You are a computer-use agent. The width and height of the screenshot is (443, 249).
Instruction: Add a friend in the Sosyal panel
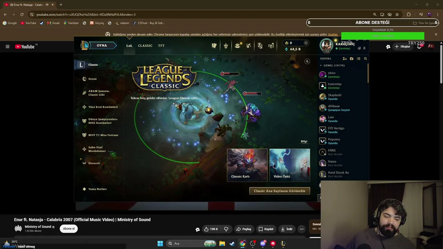(345, 59)
